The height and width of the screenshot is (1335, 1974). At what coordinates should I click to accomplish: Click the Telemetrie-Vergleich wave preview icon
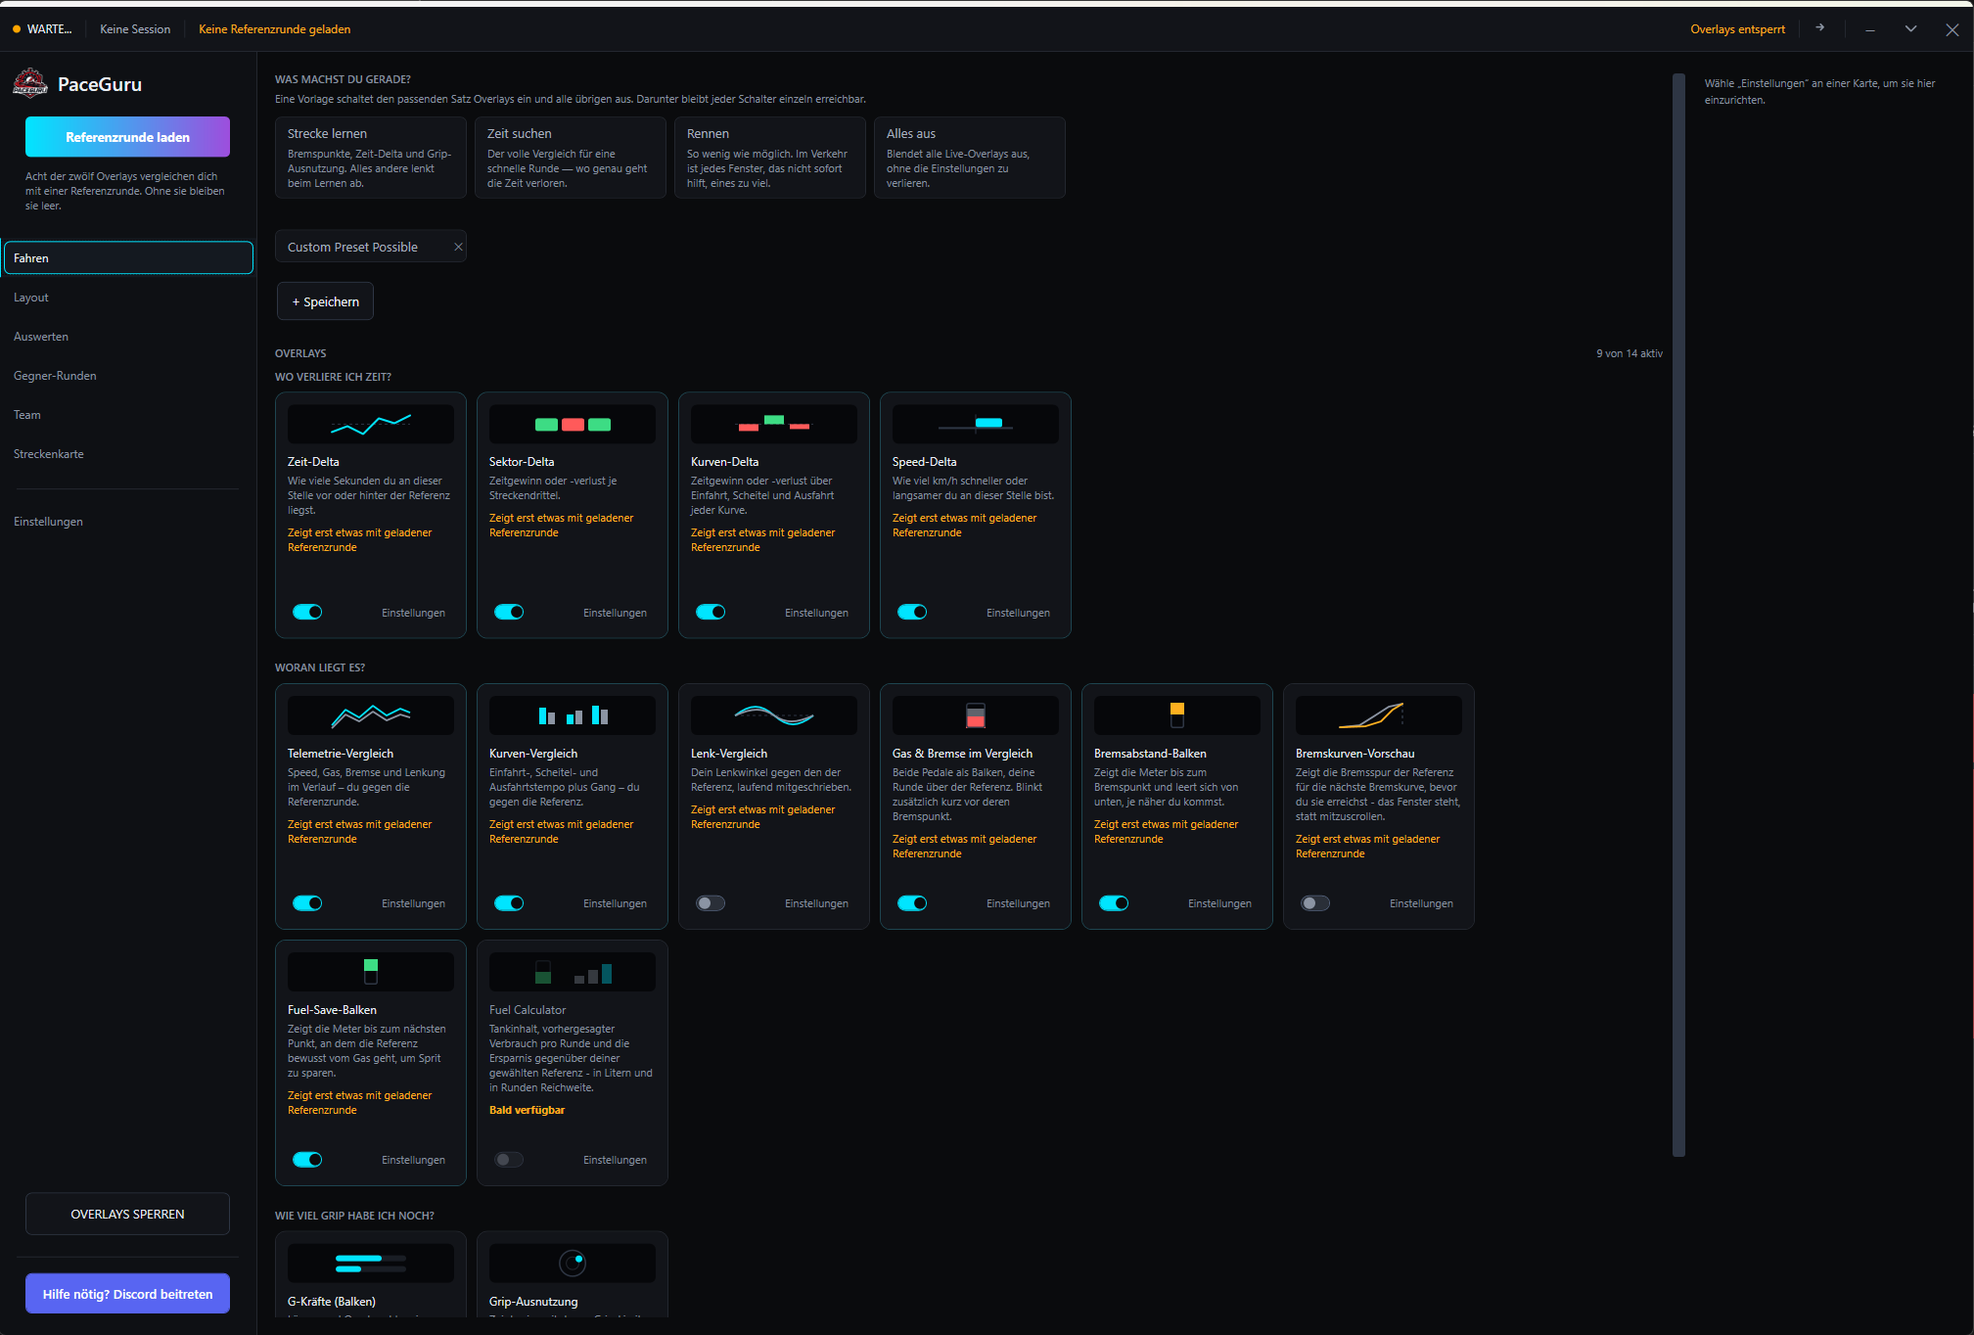(x=371, y=715)
